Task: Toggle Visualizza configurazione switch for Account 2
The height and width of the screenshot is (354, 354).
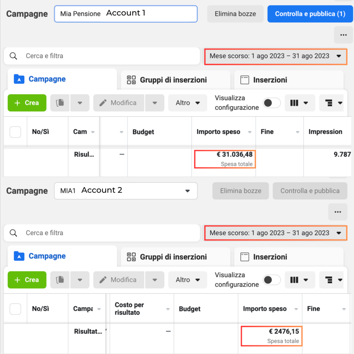Action: click(x=272, y=280)
